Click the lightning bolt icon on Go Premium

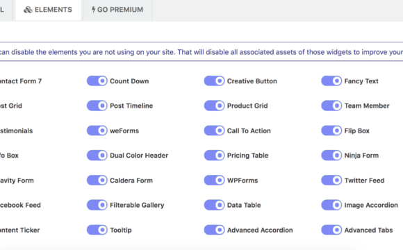[93, 10]
